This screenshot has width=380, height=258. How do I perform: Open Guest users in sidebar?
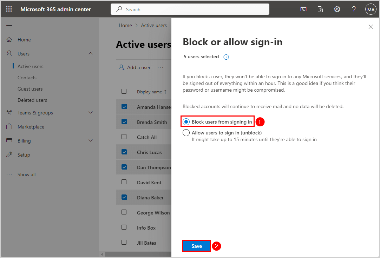30,89
